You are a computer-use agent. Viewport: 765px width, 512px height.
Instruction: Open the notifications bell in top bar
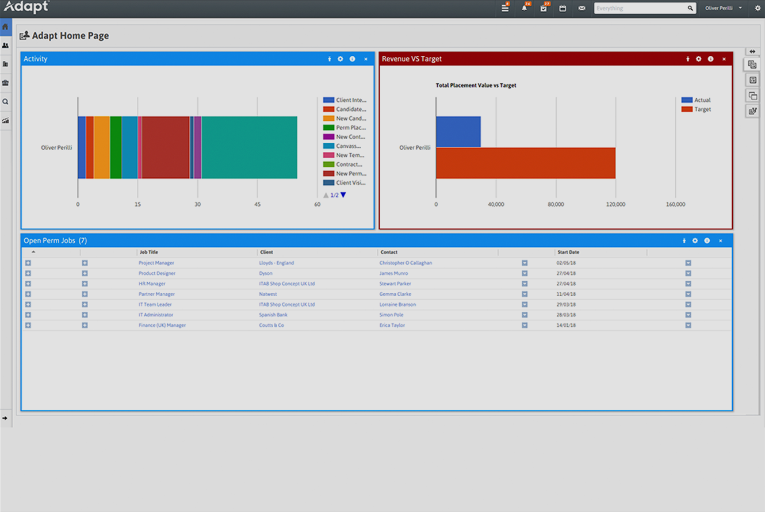tap(524, 9)
